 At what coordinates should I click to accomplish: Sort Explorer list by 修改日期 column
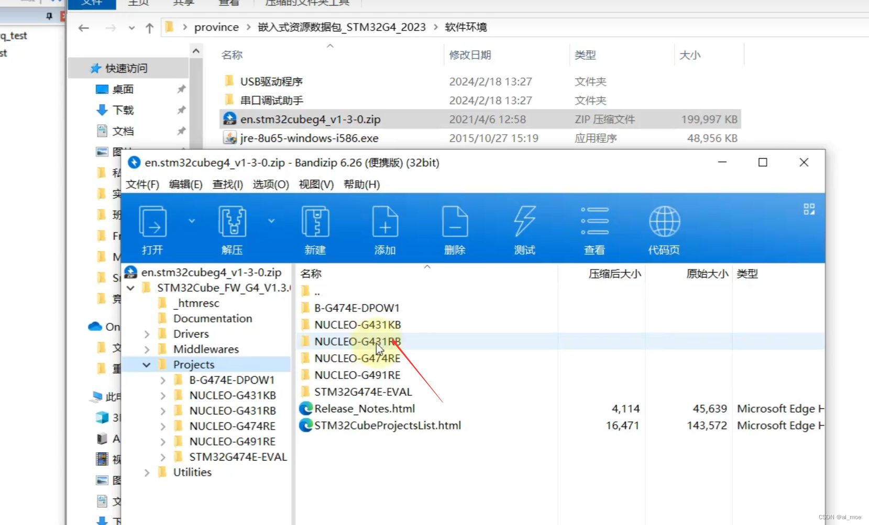point(470,55)
